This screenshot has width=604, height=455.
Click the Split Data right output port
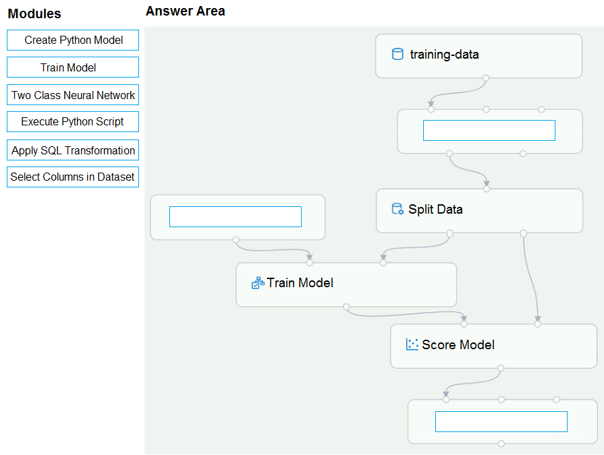[x=523, y=233]
